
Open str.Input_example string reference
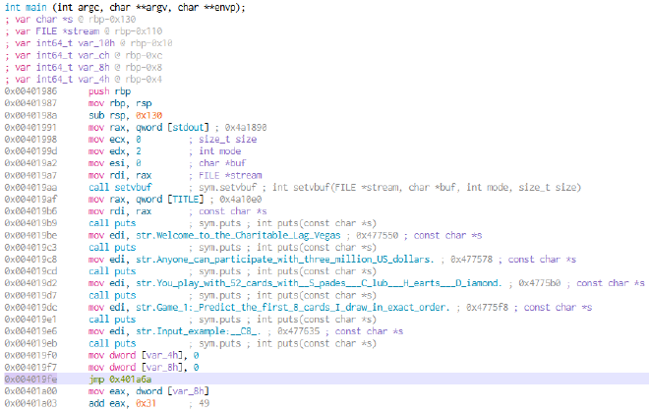pyautogui.click(x=199, y=331)
